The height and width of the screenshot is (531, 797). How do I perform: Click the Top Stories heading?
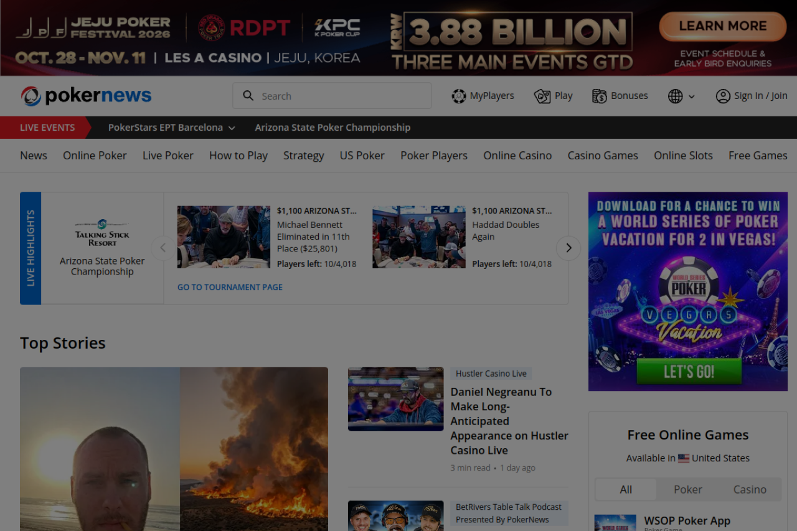pos(63,343)
